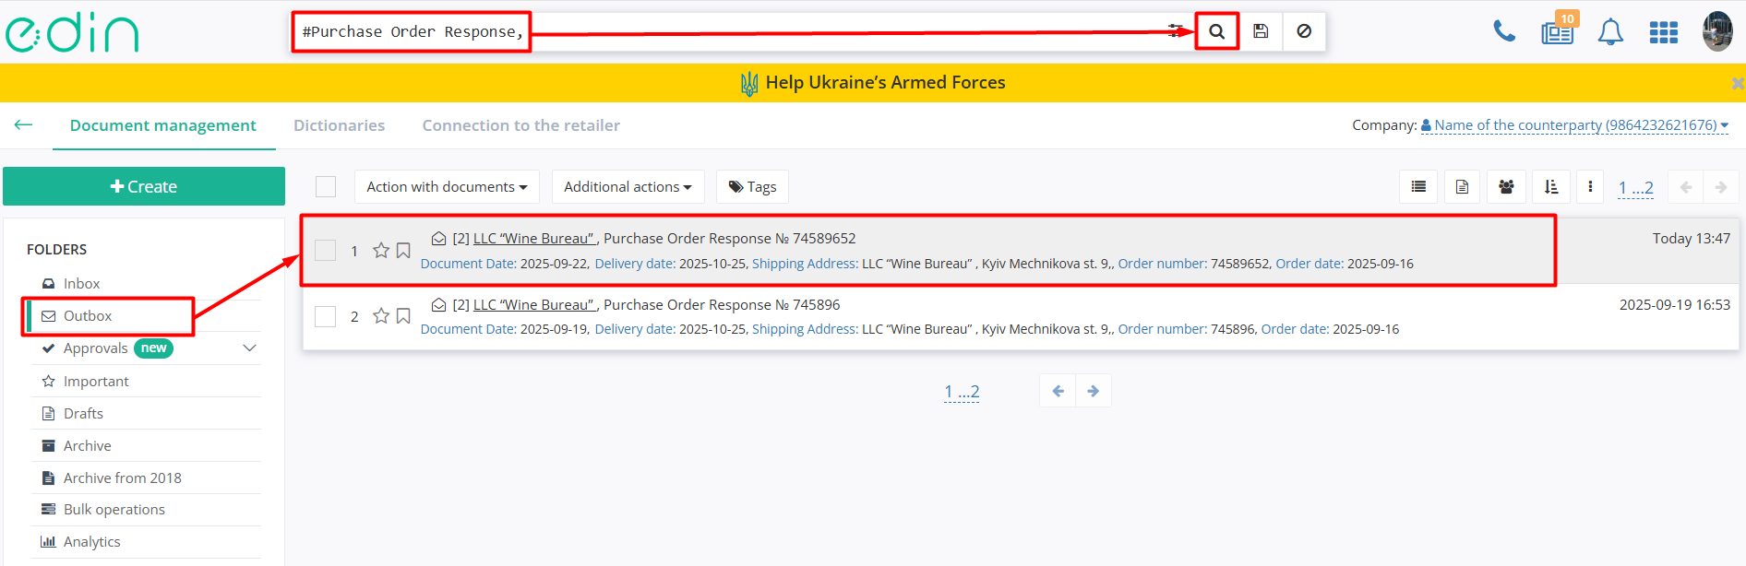
Task: Click the '2025-09-19 16:53' timestamp
Action: click(1674, 304)
